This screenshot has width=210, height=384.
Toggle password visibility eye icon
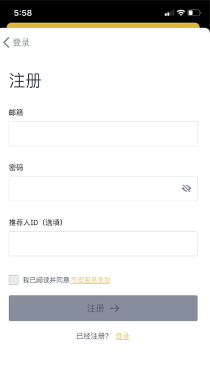pyautogui.click(x=186, y=189)
